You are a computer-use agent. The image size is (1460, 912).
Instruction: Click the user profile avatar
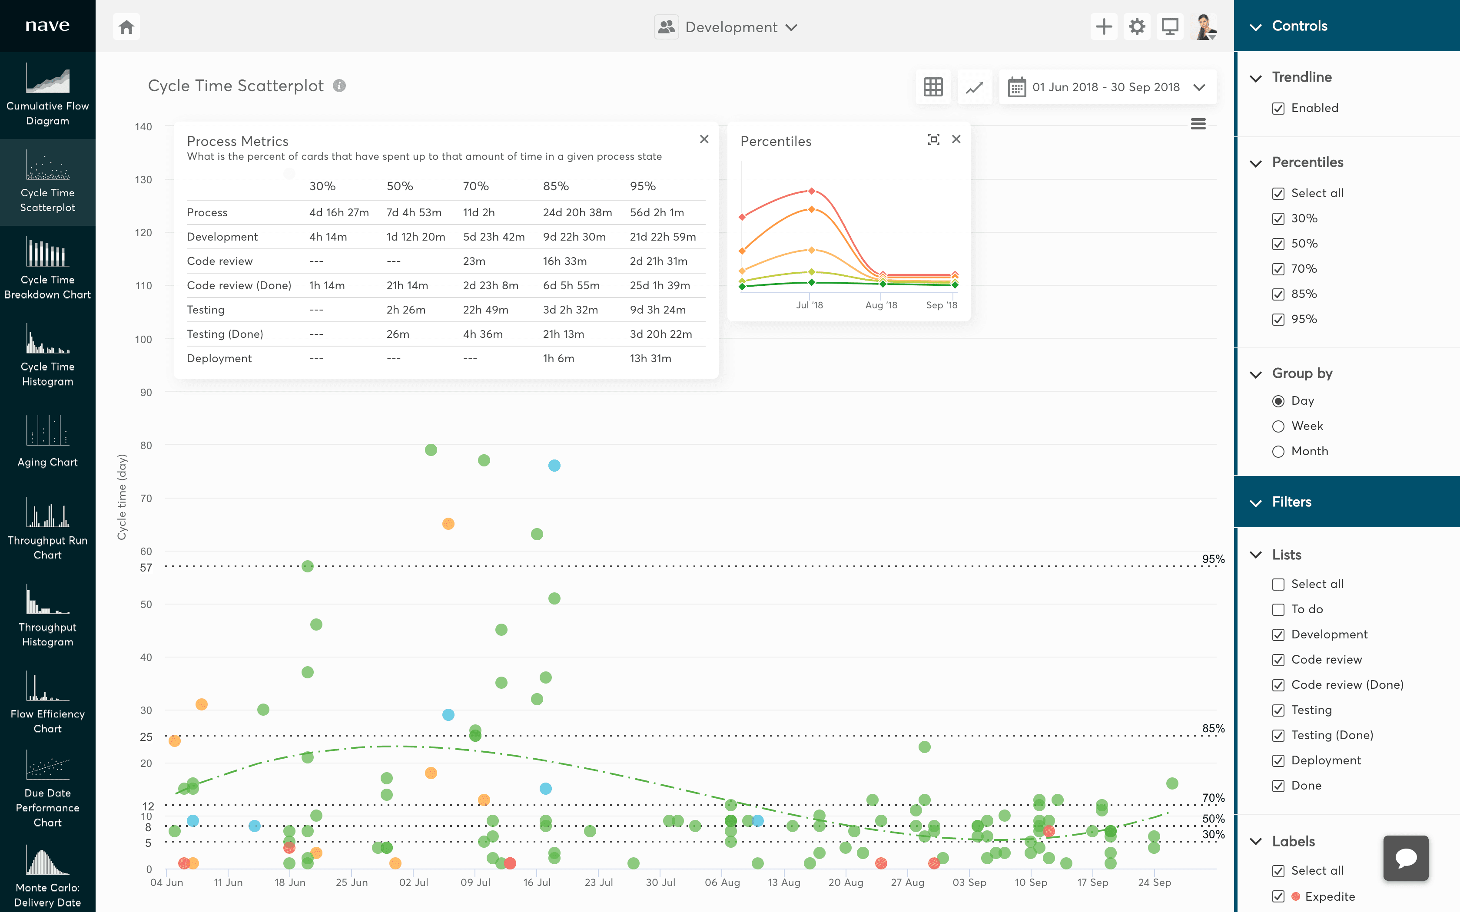tap(1204, 26)
